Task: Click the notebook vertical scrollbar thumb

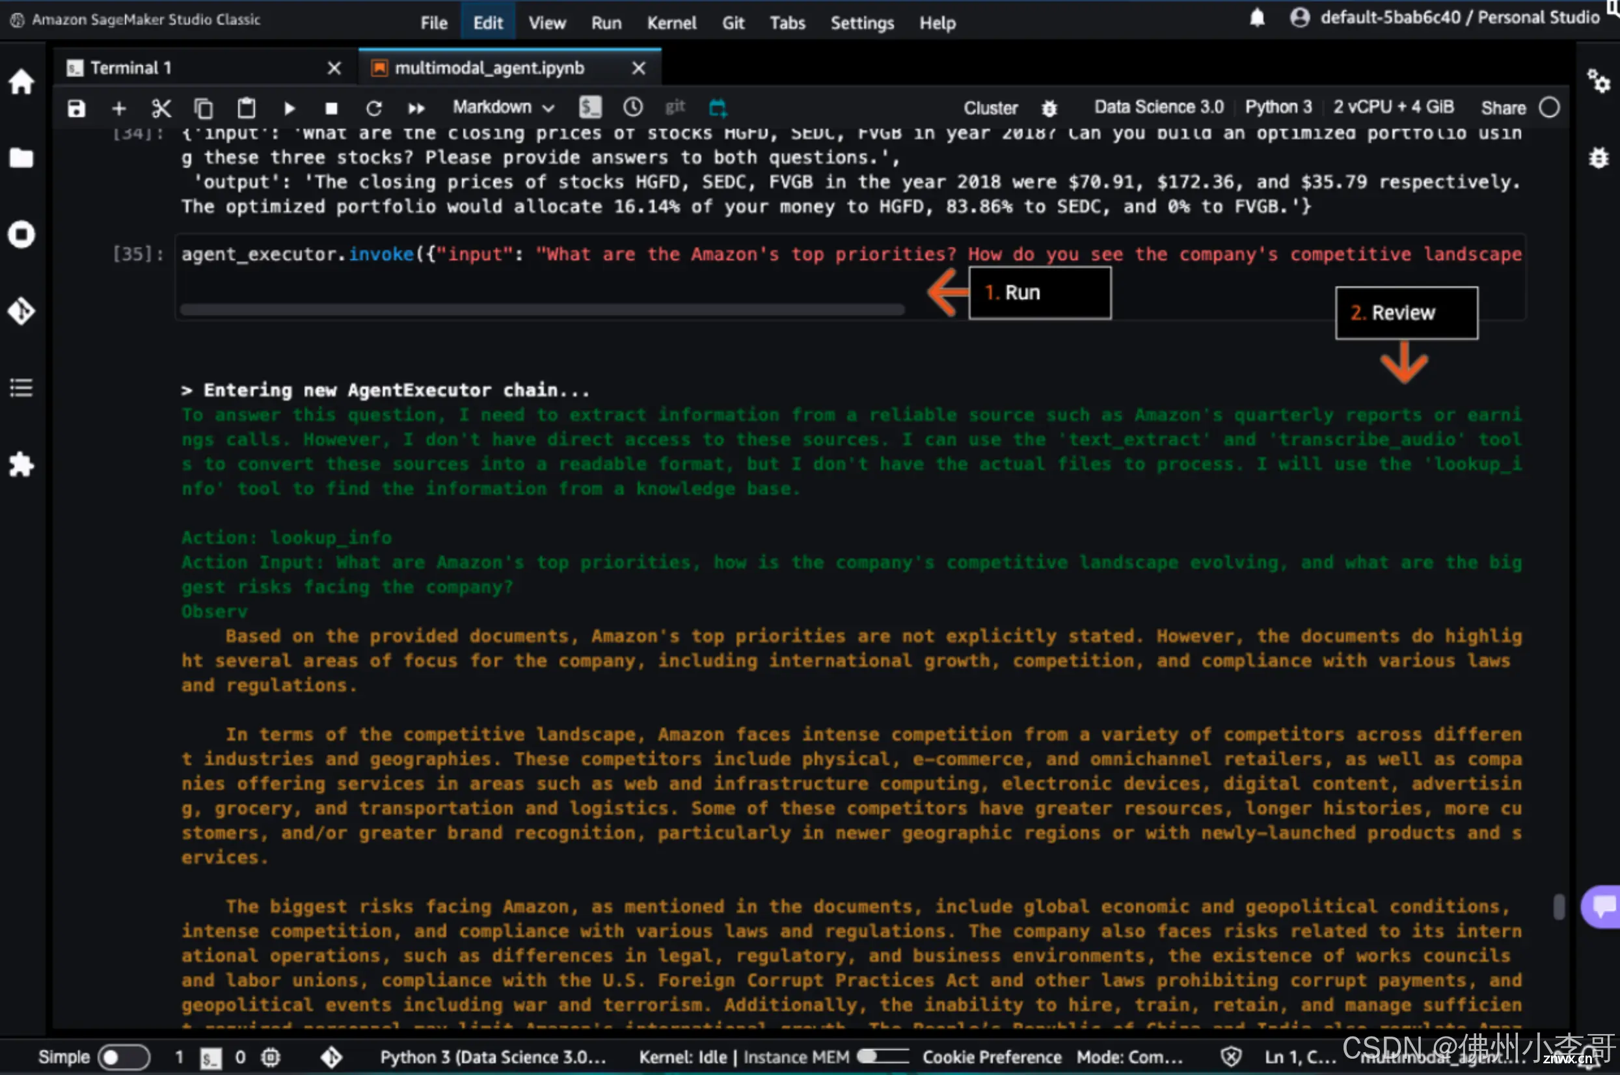Action: click(x=1558, y=906)
